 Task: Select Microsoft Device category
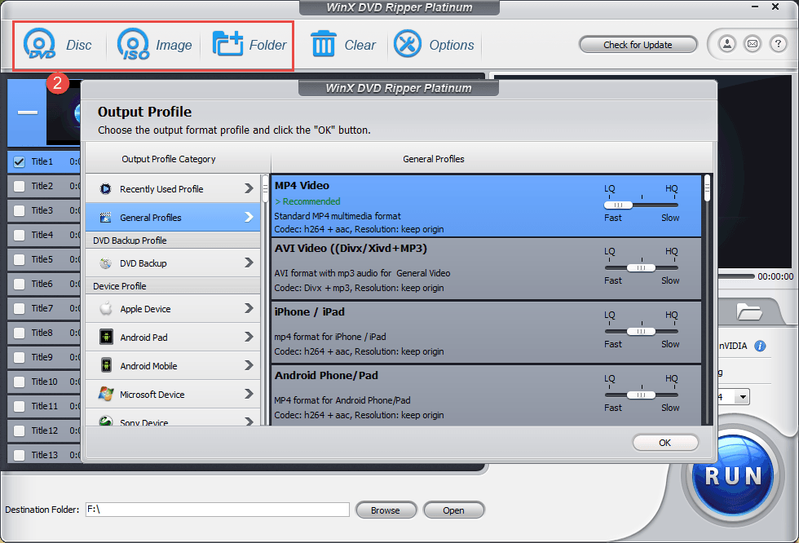tap(173, 395)
